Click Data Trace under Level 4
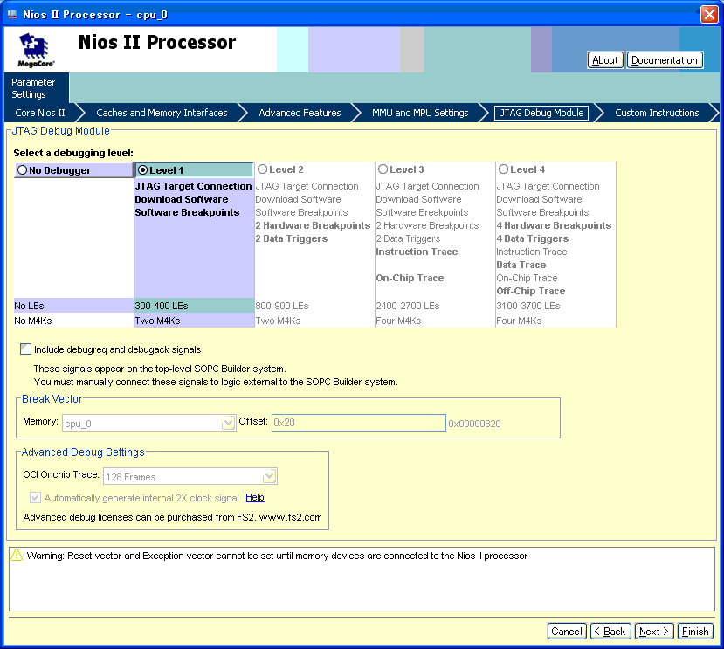The width and height of the screenshot is (724, 649). tap(521, 265)
